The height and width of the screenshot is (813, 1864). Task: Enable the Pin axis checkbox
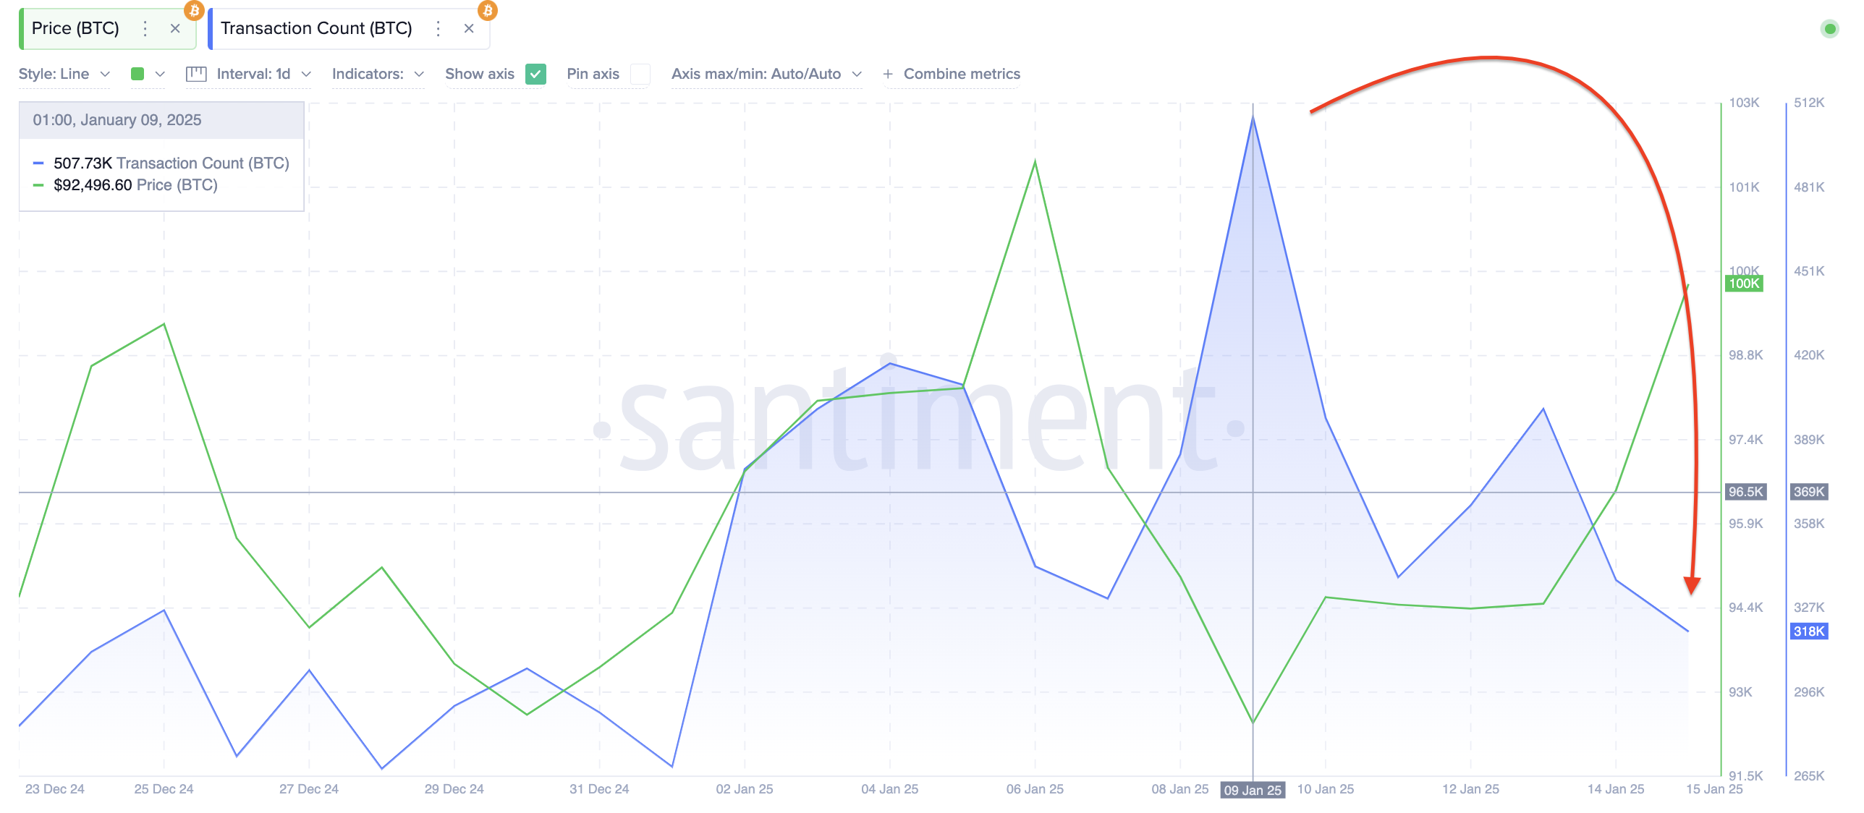coord(640,74)
